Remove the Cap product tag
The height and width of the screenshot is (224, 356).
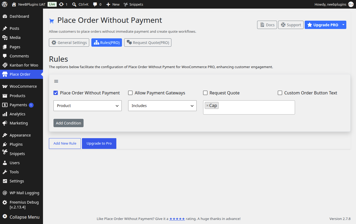point(207,106)
